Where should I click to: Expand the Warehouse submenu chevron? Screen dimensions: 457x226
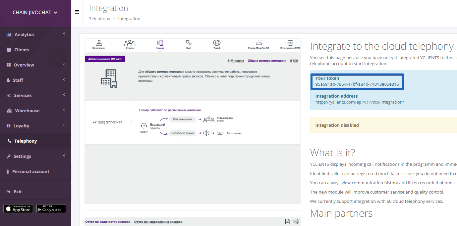point(64,110)
